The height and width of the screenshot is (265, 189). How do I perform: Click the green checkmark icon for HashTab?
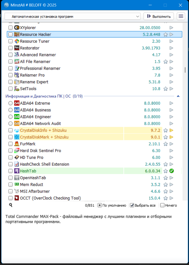[x=171, y=171]
